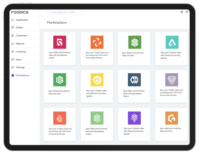Click the navy MVH app logo
200x155 pixels.
(134, 80)
